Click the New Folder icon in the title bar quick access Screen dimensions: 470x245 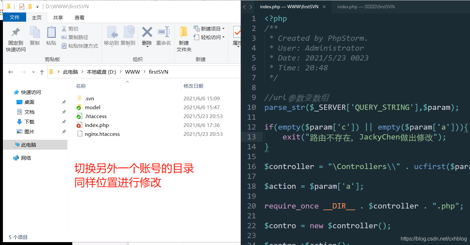click(30, 7)
